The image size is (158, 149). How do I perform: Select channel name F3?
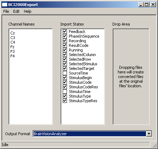[12, 51]
